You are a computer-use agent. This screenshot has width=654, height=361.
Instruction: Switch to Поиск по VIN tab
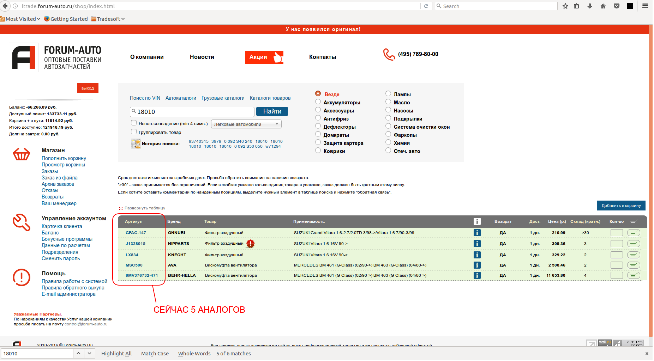click(145, 98)
